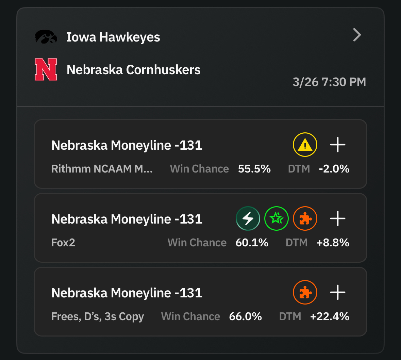
Task: Select Nebraska Cornhuskers team name
Action: [134, 70]
